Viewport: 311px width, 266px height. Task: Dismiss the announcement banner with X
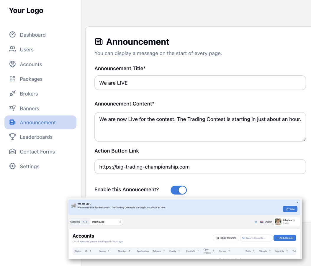point(297,202)
